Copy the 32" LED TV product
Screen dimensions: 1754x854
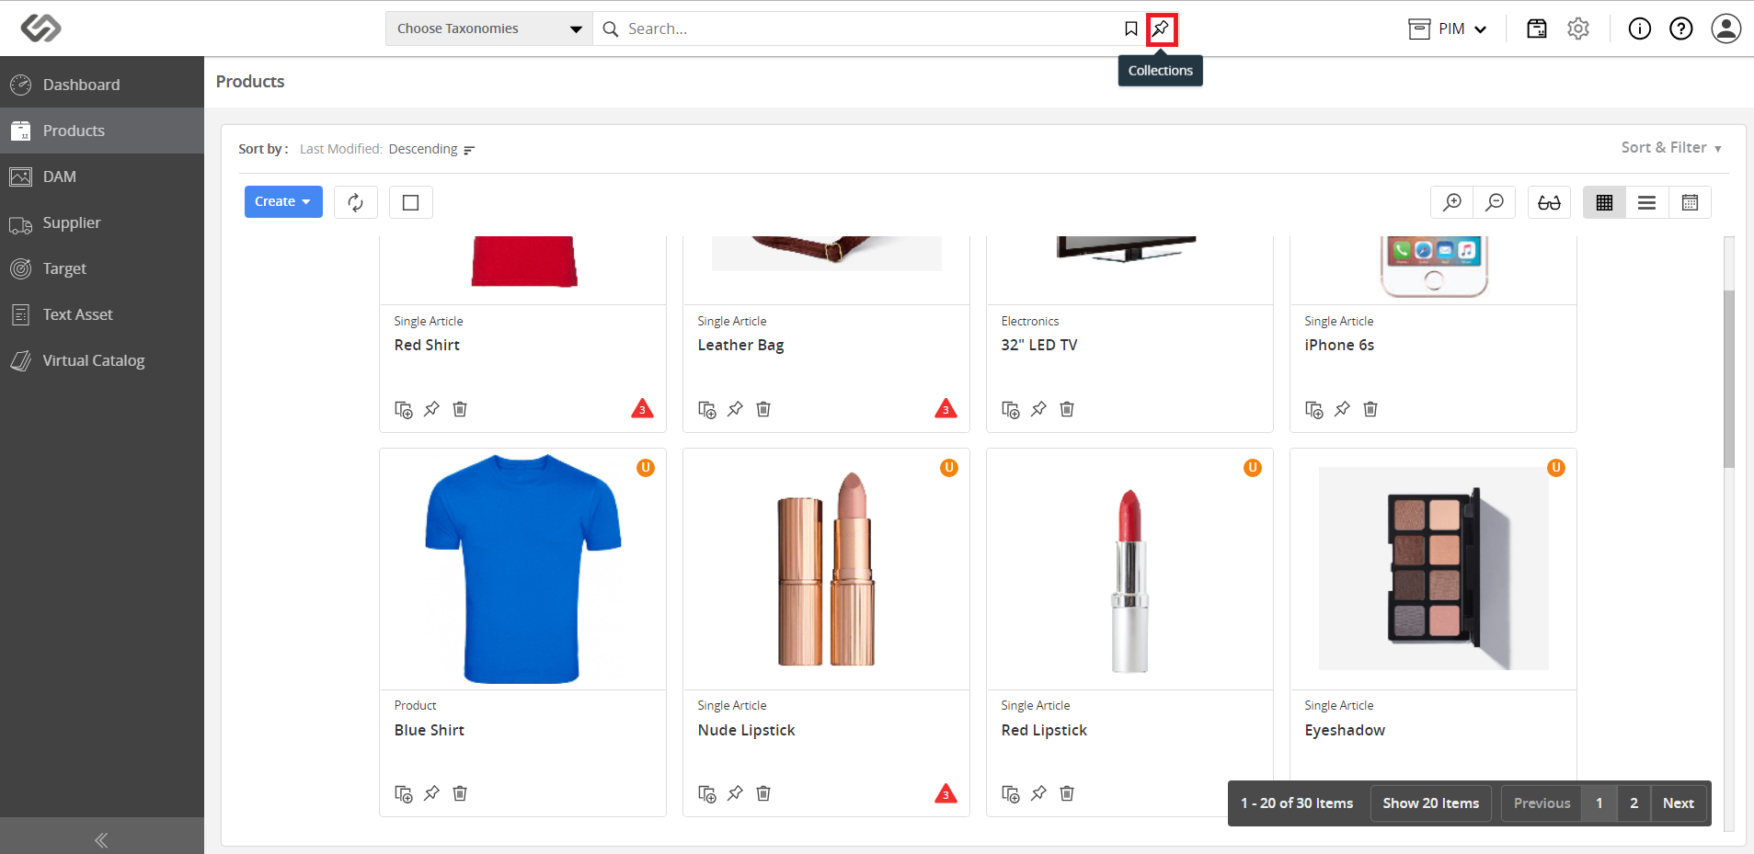pos(1011,409)
